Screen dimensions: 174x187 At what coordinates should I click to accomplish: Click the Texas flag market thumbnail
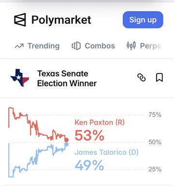20,78
